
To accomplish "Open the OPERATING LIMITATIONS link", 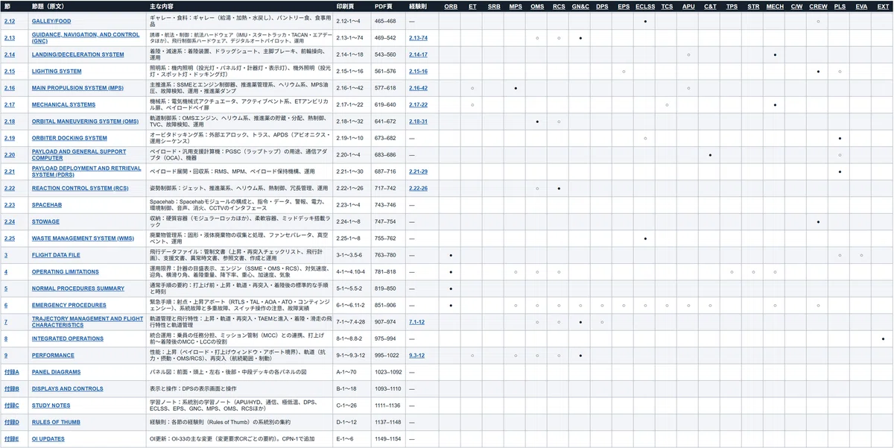I will click(65, 272).
